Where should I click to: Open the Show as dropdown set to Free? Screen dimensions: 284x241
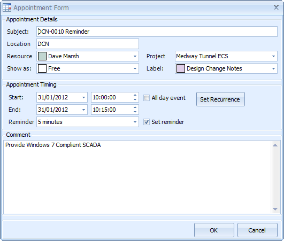tap(135, 68)
